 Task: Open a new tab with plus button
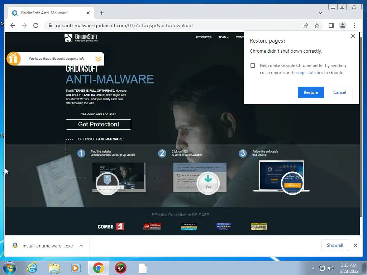101,13
